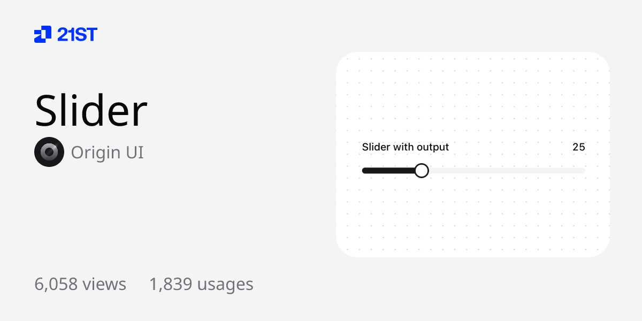Click the light unfilled slider track
Screen dimensions: 642x321
click(508, 170)
